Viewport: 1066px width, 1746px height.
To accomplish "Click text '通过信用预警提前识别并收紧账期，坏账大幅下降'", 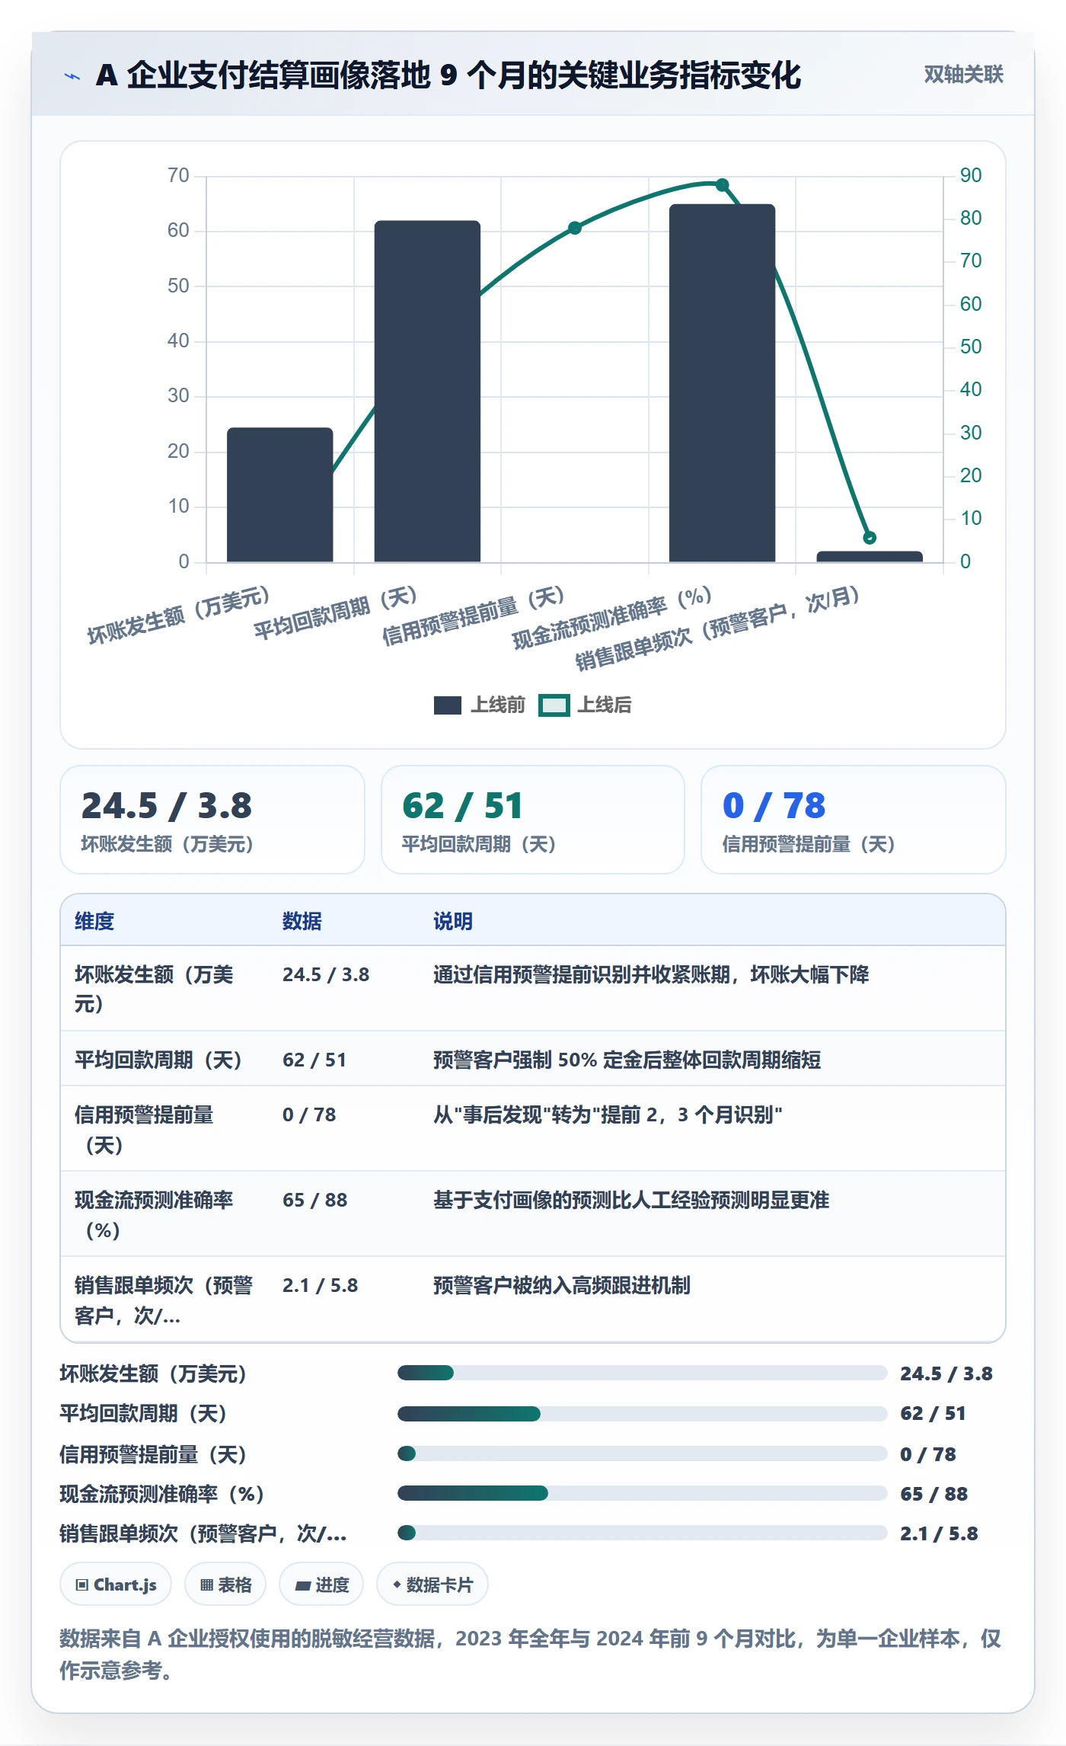I will (x=651, y=974).
